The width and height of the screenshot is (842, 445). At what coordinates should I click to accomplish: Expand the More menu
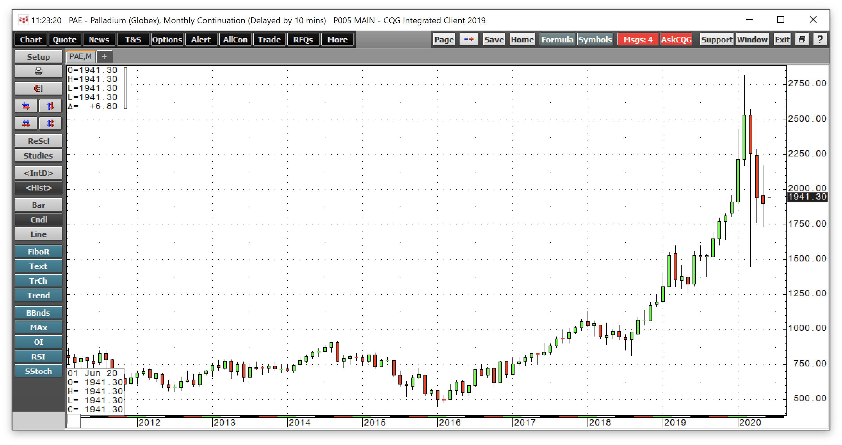(x=337, y=40)
